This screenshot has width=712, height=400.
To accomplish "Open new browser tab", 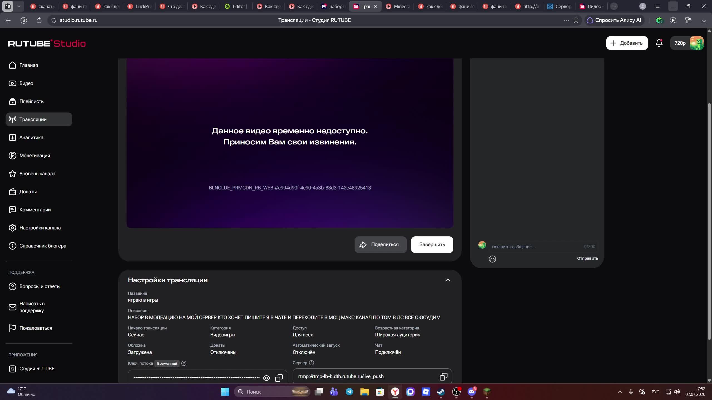I will pyautogui.click(x=614, y=6).
